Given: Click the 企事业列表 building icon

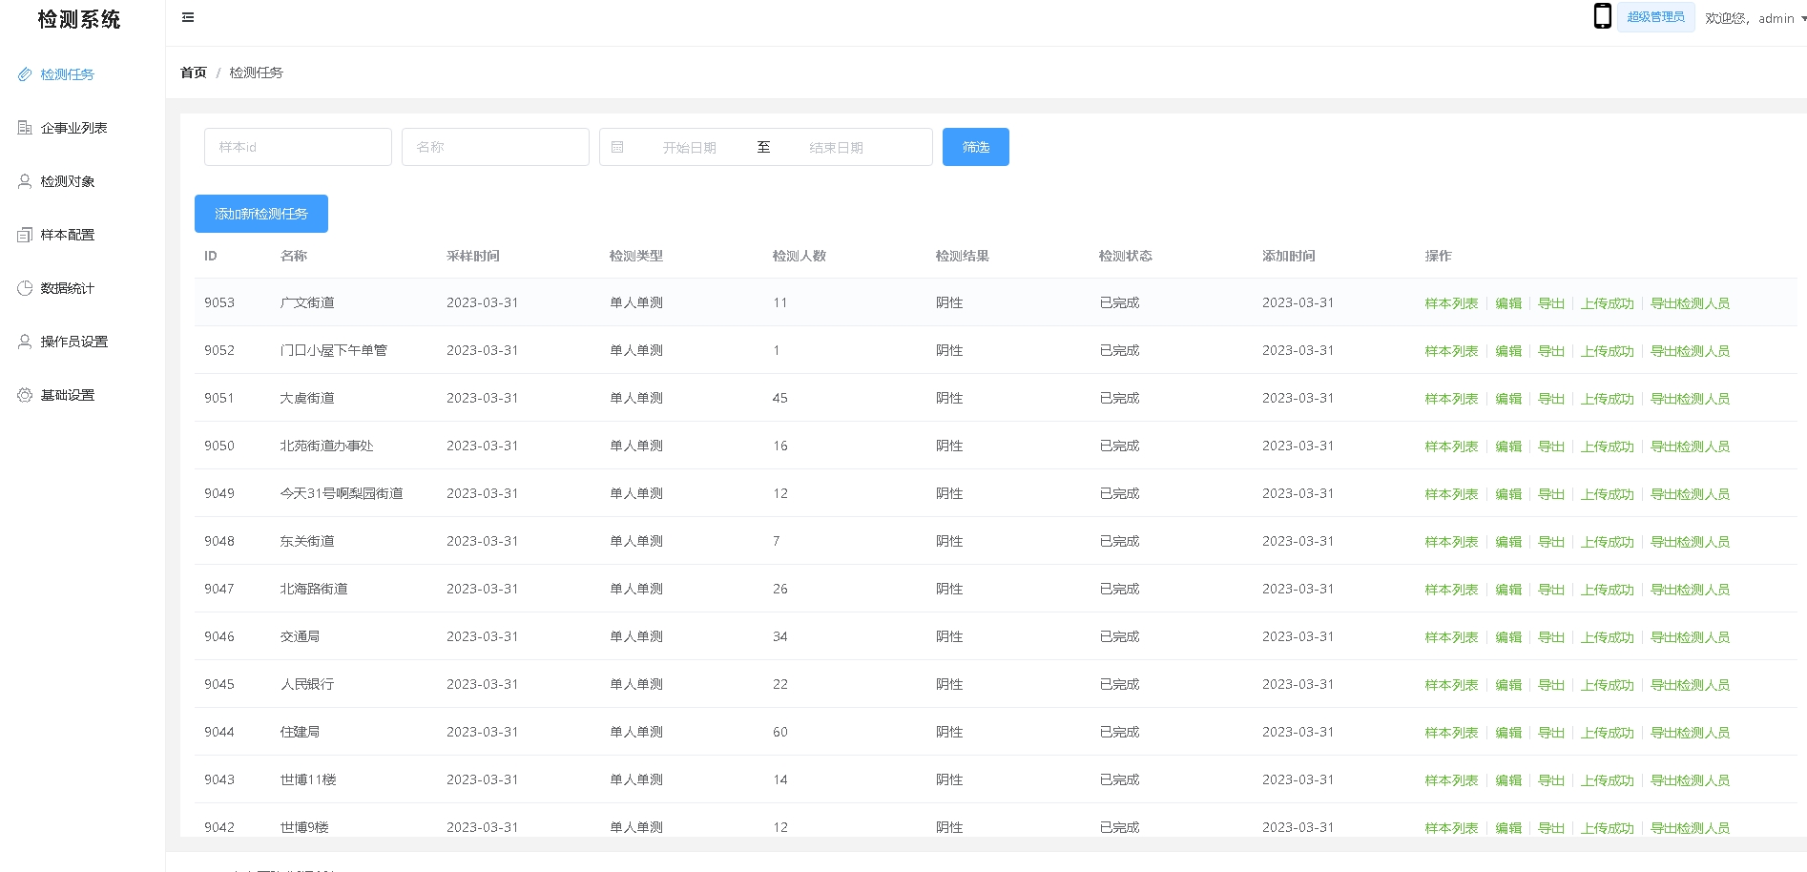Looking at the screenshot, I should click(x=25, y=128).
